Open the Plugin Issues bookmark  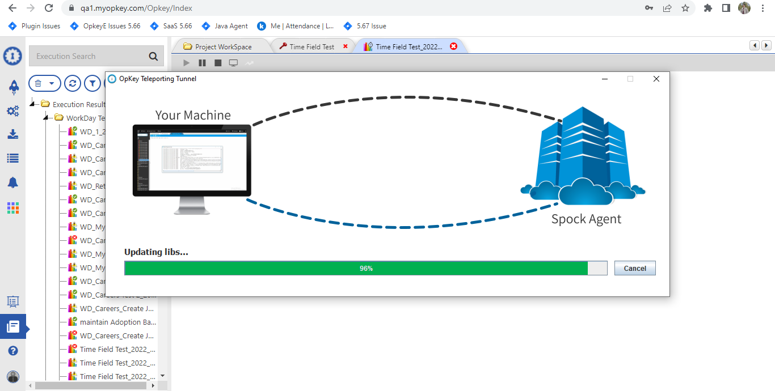pos(35,26)
